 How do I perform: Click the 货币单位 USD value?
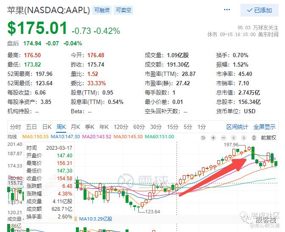point(249,111)
